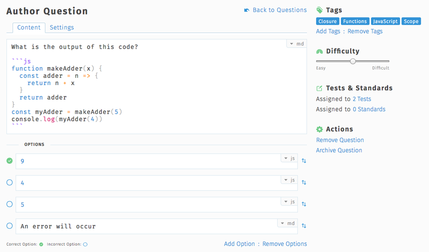Click the Difficulty slider handle

pos(353,61)
